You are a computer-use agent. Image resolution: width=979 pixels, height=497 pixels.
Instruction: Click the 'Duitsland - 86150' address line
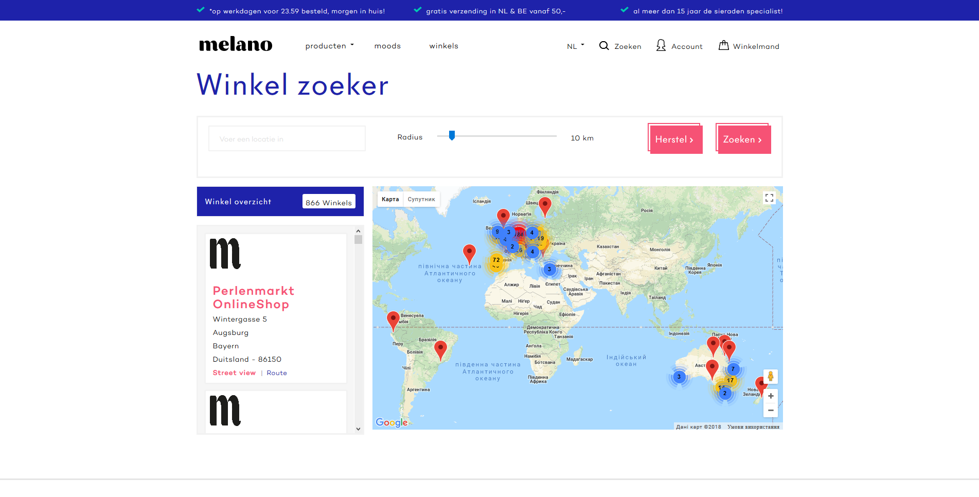coord(247,359)
